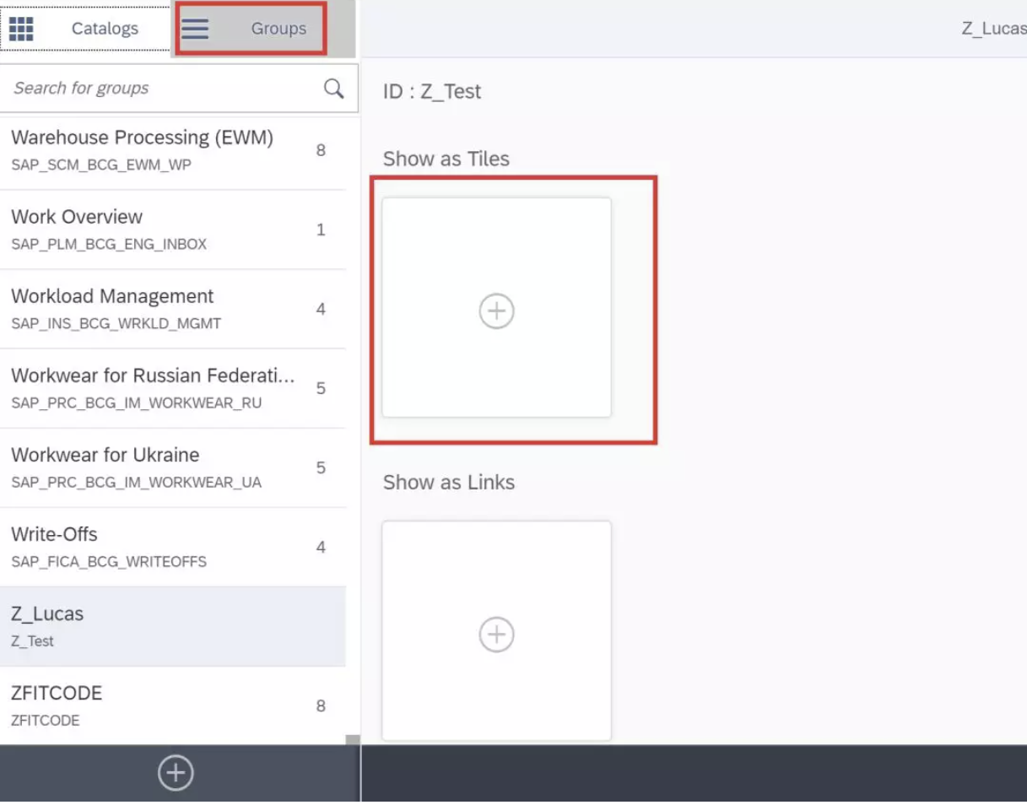Click the SAP_INS_BCG_WRKLD_MGMT ID text
The height and width of the screenshot is (805, 1027).
(x=116, y=324)
